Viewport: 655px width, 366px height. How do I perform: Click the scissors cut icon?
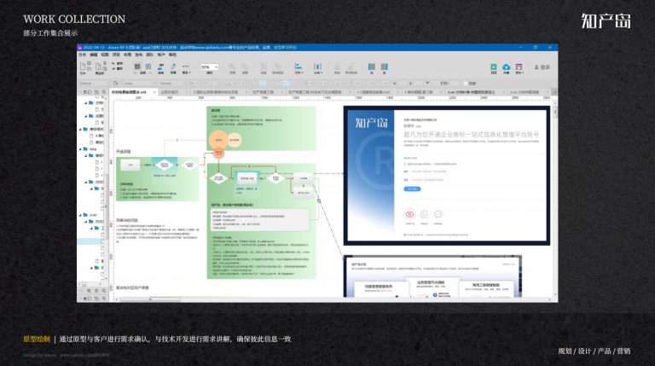(105, 63)
